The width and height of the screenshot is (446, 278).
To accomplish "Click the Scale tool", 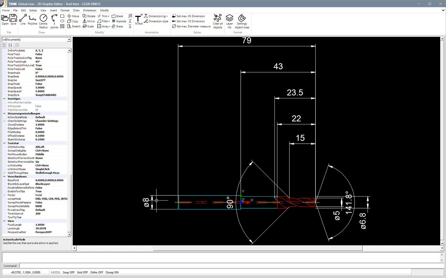I will click(x=88, y=26).
